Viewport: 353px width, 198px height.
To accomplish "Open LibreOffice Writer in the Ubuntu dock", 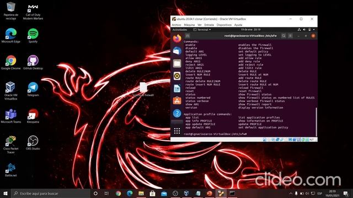I will pos(177,89).
